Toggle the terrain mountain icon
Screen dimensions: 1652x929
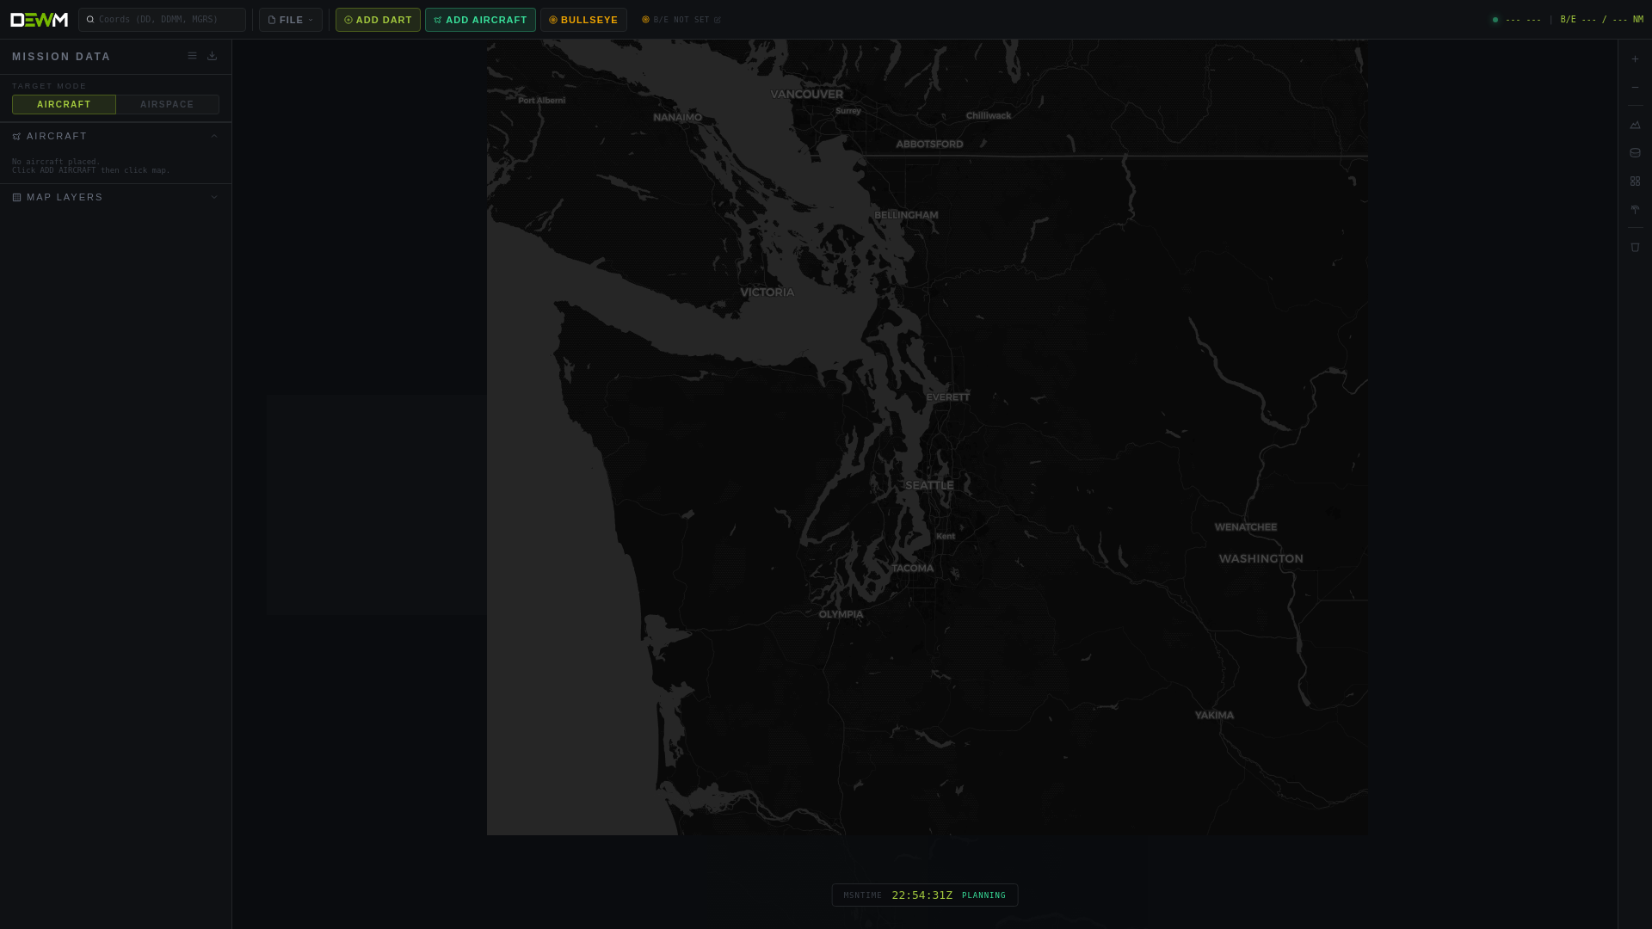point(1635,125)
